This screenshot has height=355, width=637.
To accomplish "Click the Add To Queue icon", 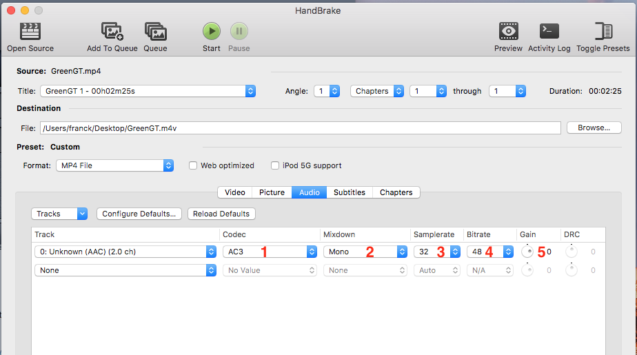I will [112, 31].
